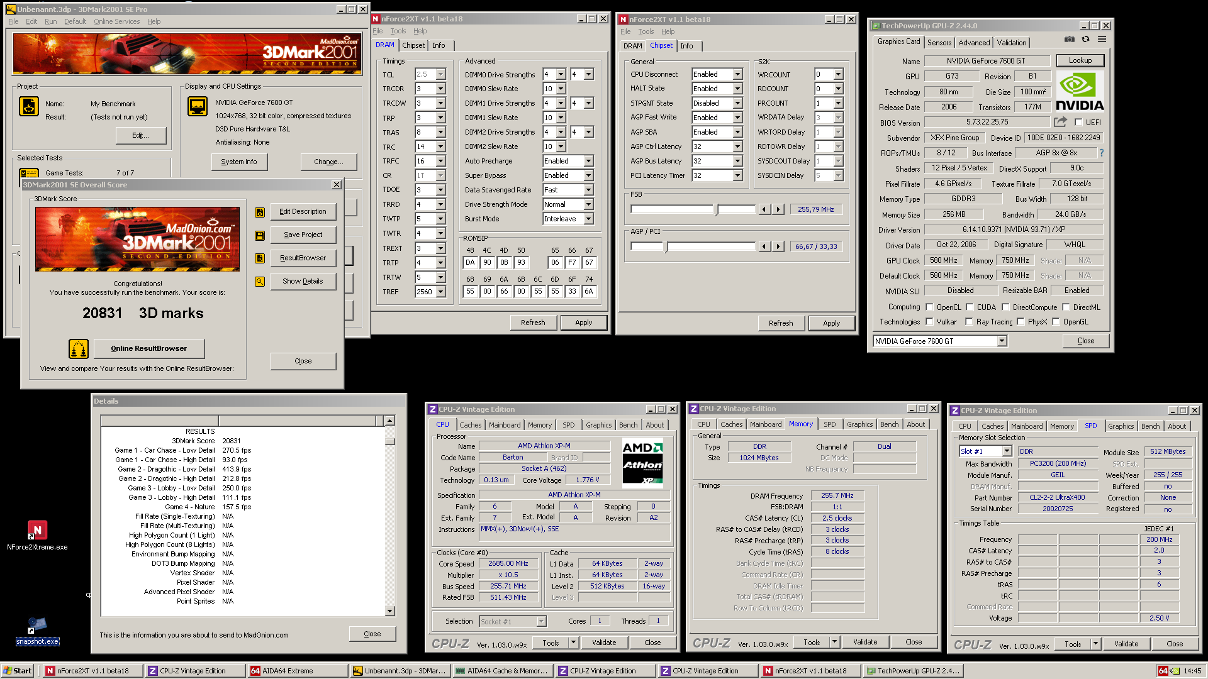Open GPU-Z hamburger menu icon

point(1102,39)
